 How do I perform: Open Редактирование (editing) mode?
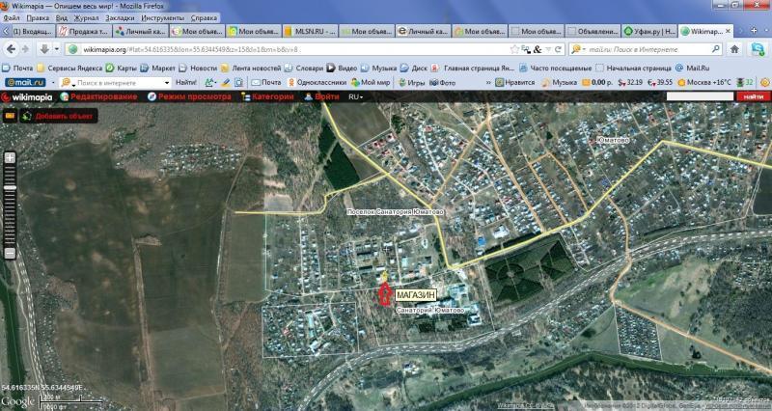click(94, 97)
